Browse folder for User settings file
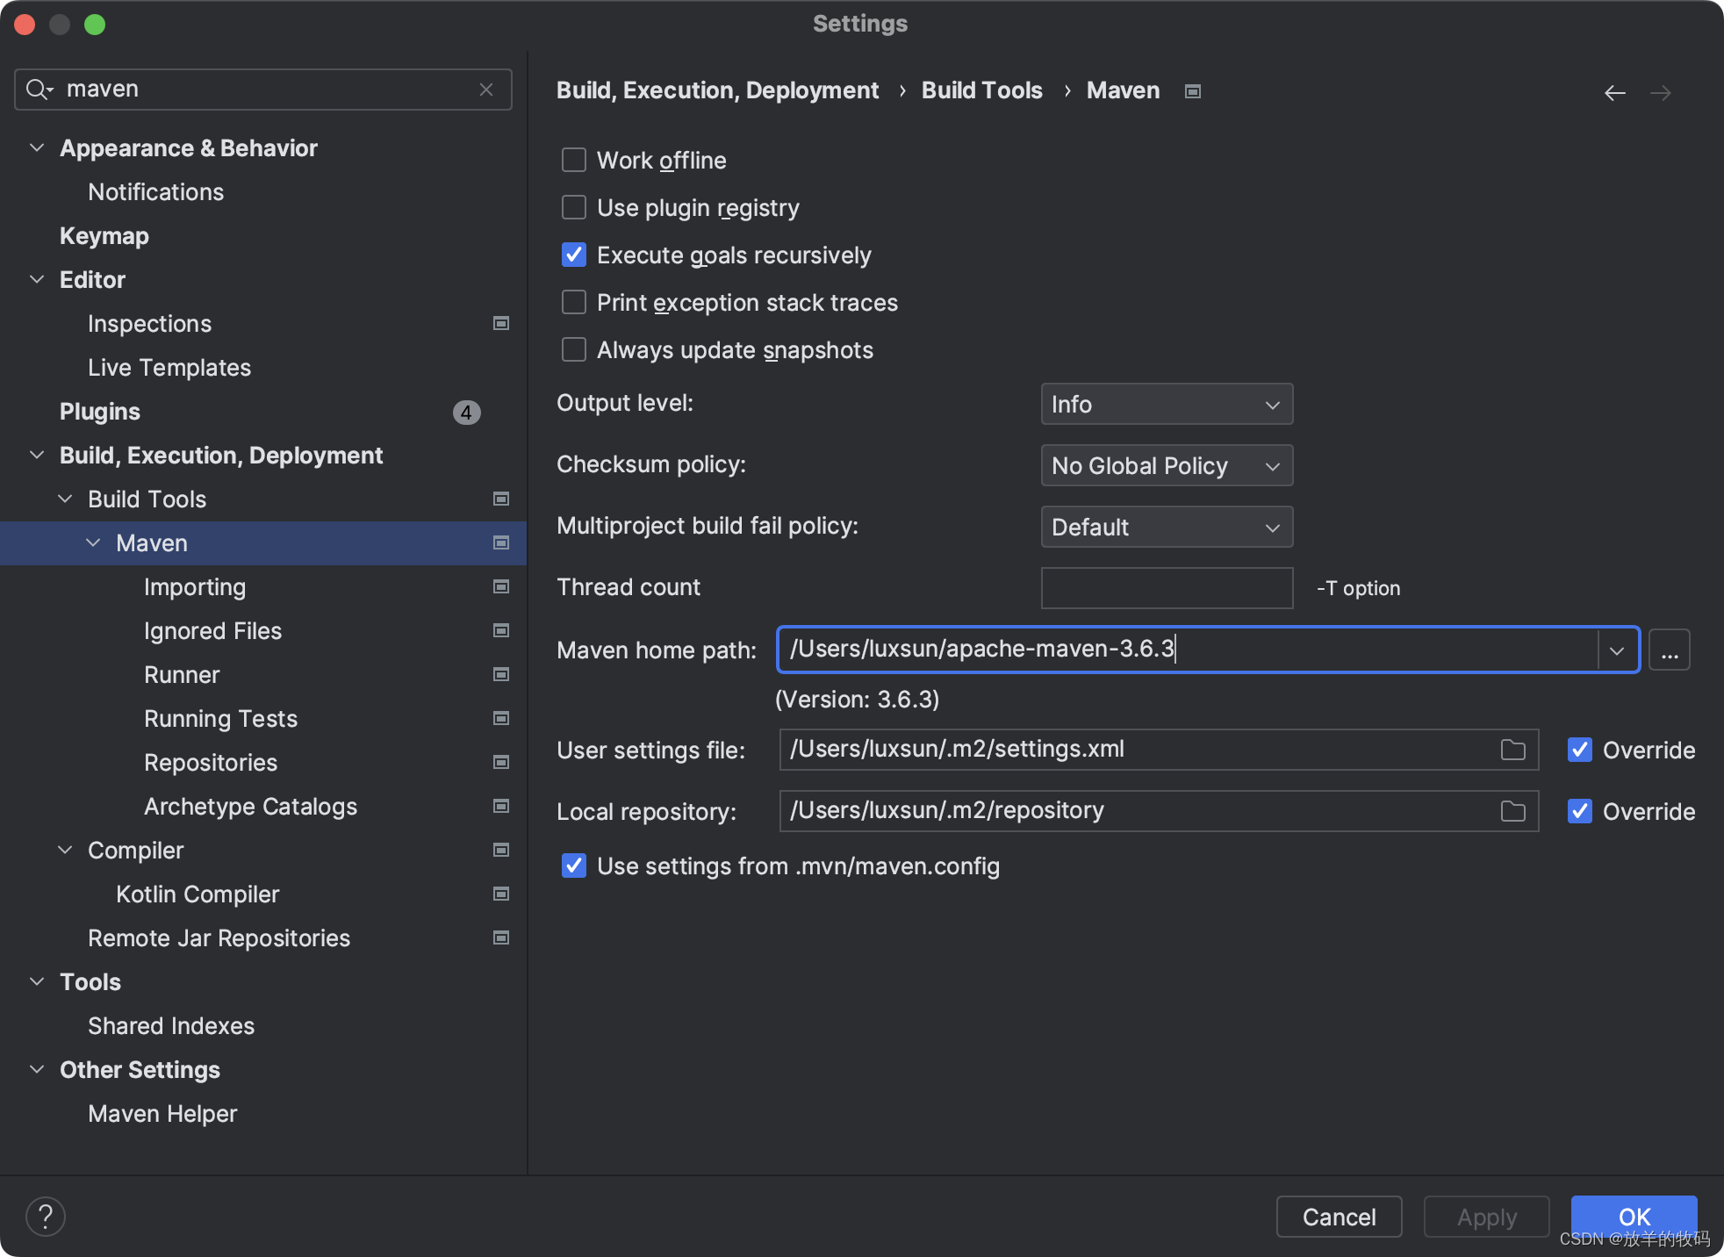1724x1257 pixels. point(1512,750)
